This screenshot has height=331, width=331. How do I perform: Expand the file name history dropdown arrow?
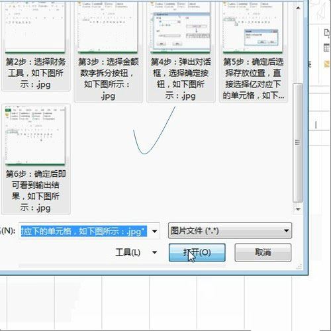(154, 231)
